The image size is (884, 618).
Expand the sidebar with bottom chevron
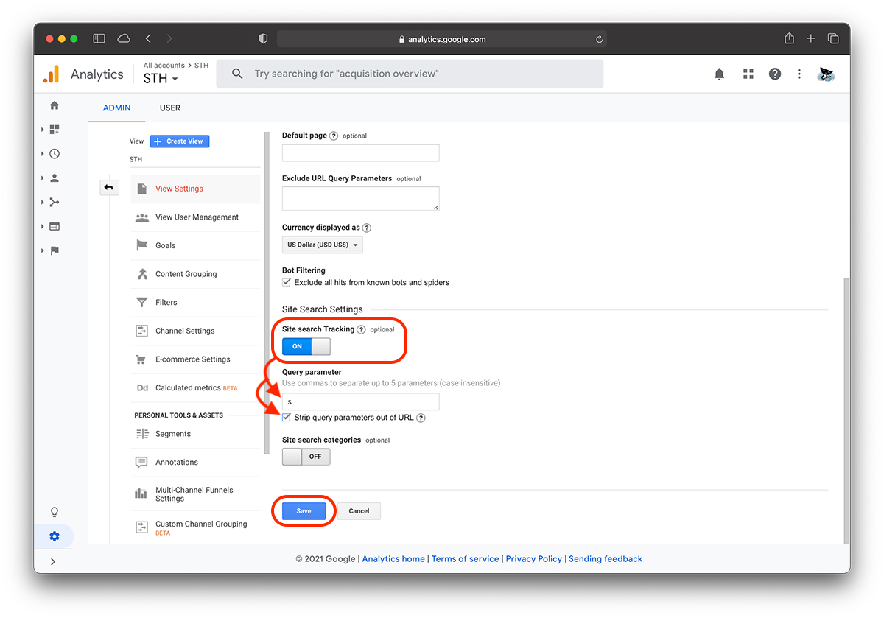[x=53, y=561]
